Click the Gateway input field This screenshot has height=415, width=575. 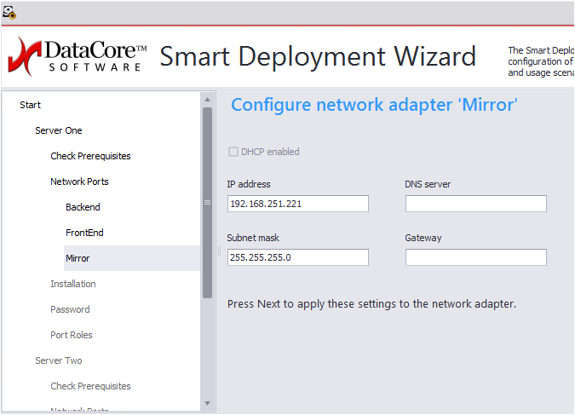(476, 257)
